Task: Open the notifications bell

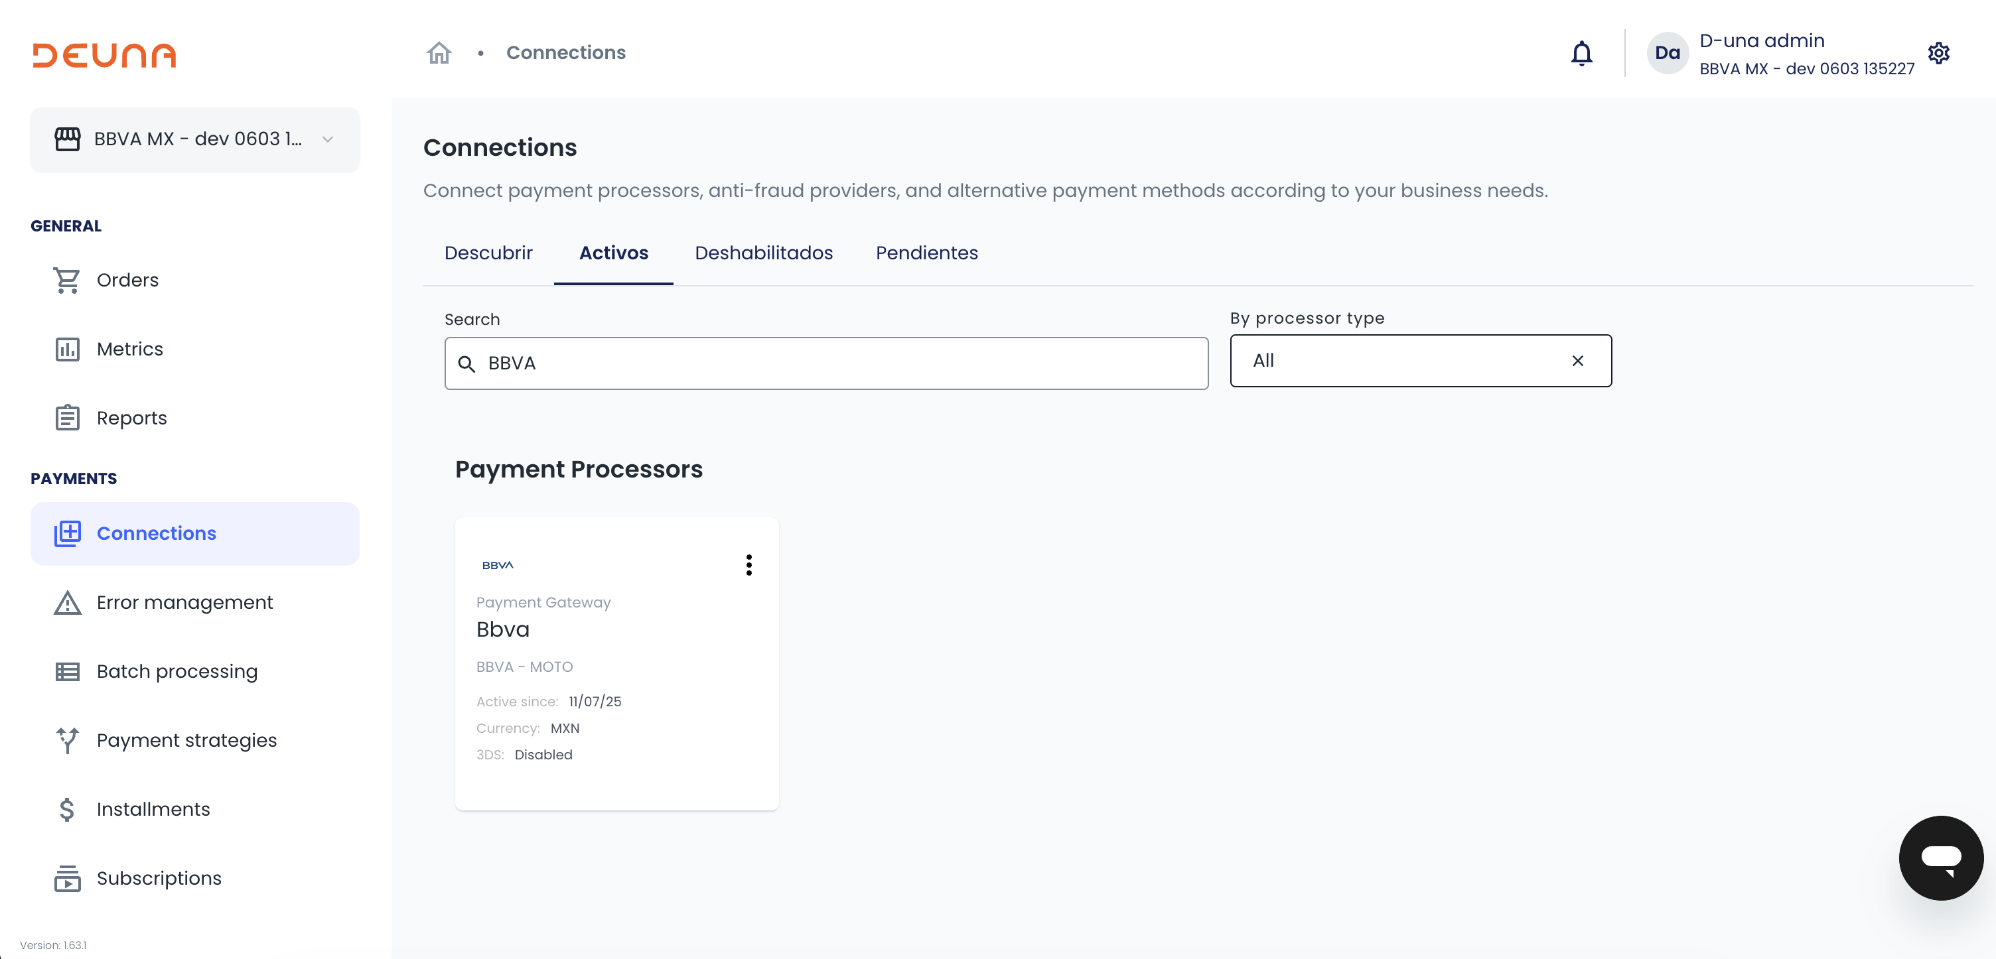Action: (1581, 54)
